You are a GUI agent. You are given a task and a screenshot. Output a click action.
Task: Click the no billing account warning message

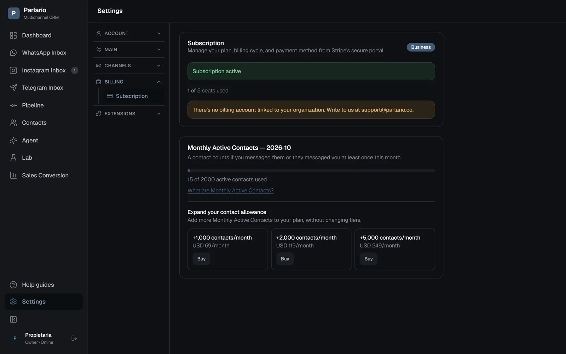311,110
